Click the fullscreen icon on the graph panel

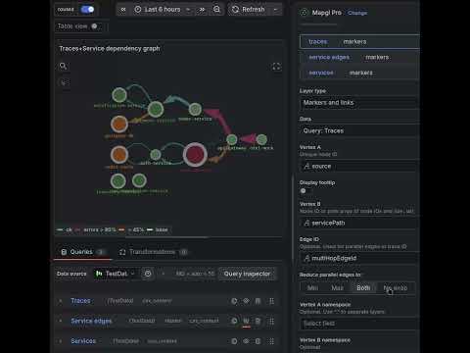tap(276, 67)
